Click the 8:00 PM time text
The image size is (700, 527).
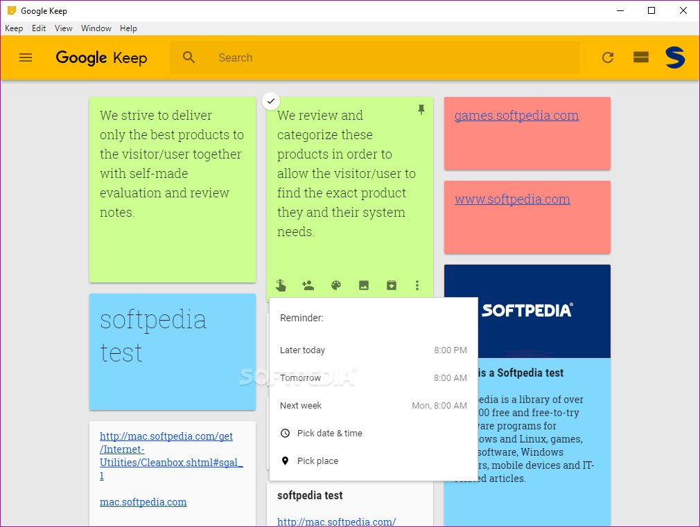point(450,350)
